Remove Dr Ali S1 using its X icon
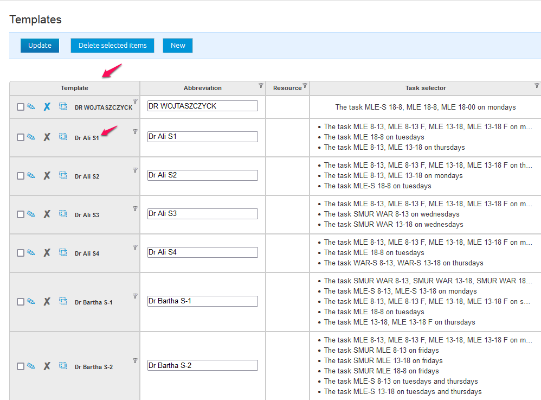Screen dimensions: 541x400 pos(47,137)
